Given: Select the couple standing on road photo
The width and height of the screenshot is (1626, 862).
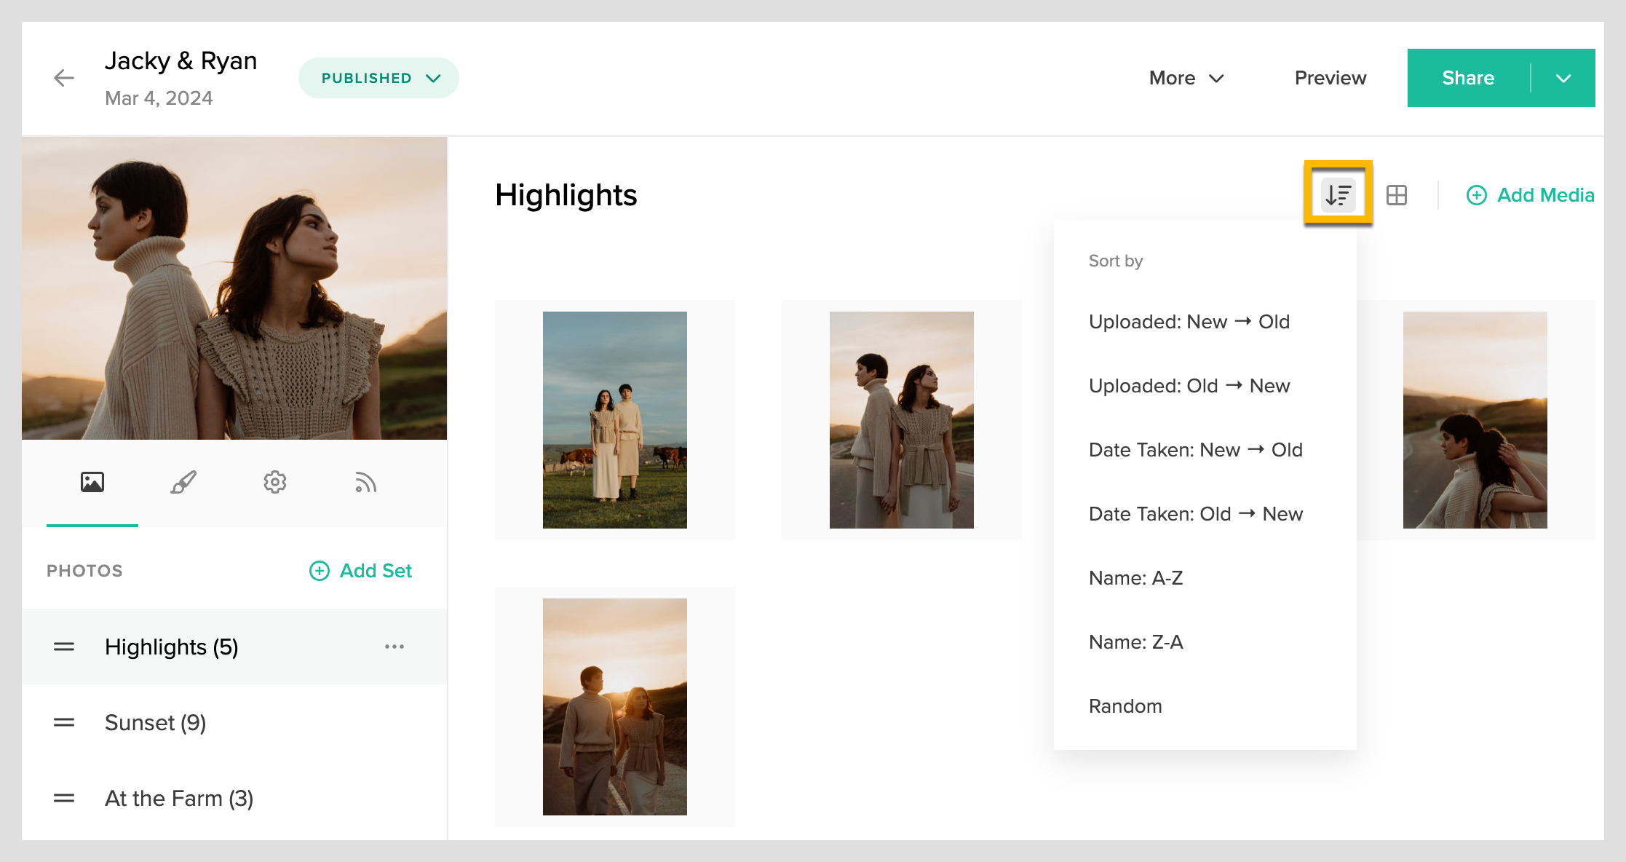Looking at the screenshot, I should point(902,420).
